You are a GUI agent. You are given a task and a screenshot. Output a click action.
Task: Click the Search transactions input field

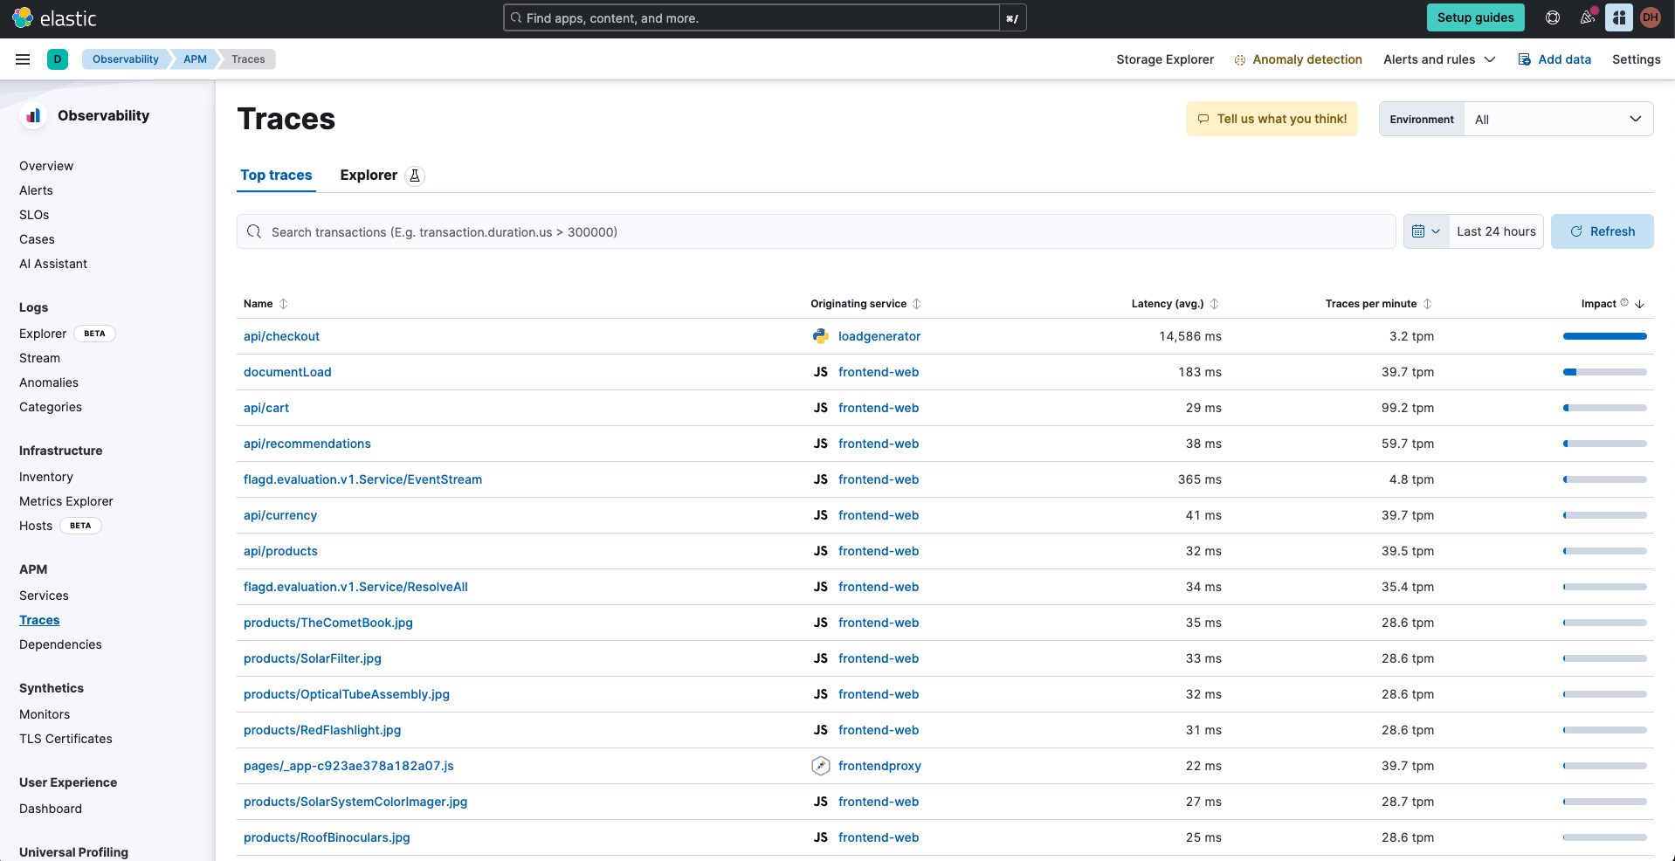click(x=816, y=232)
